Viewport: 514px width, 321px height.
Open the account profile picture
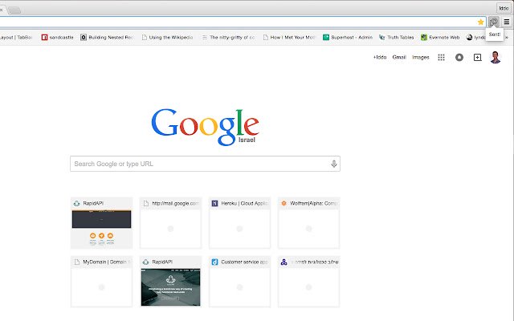click(496, 57)
